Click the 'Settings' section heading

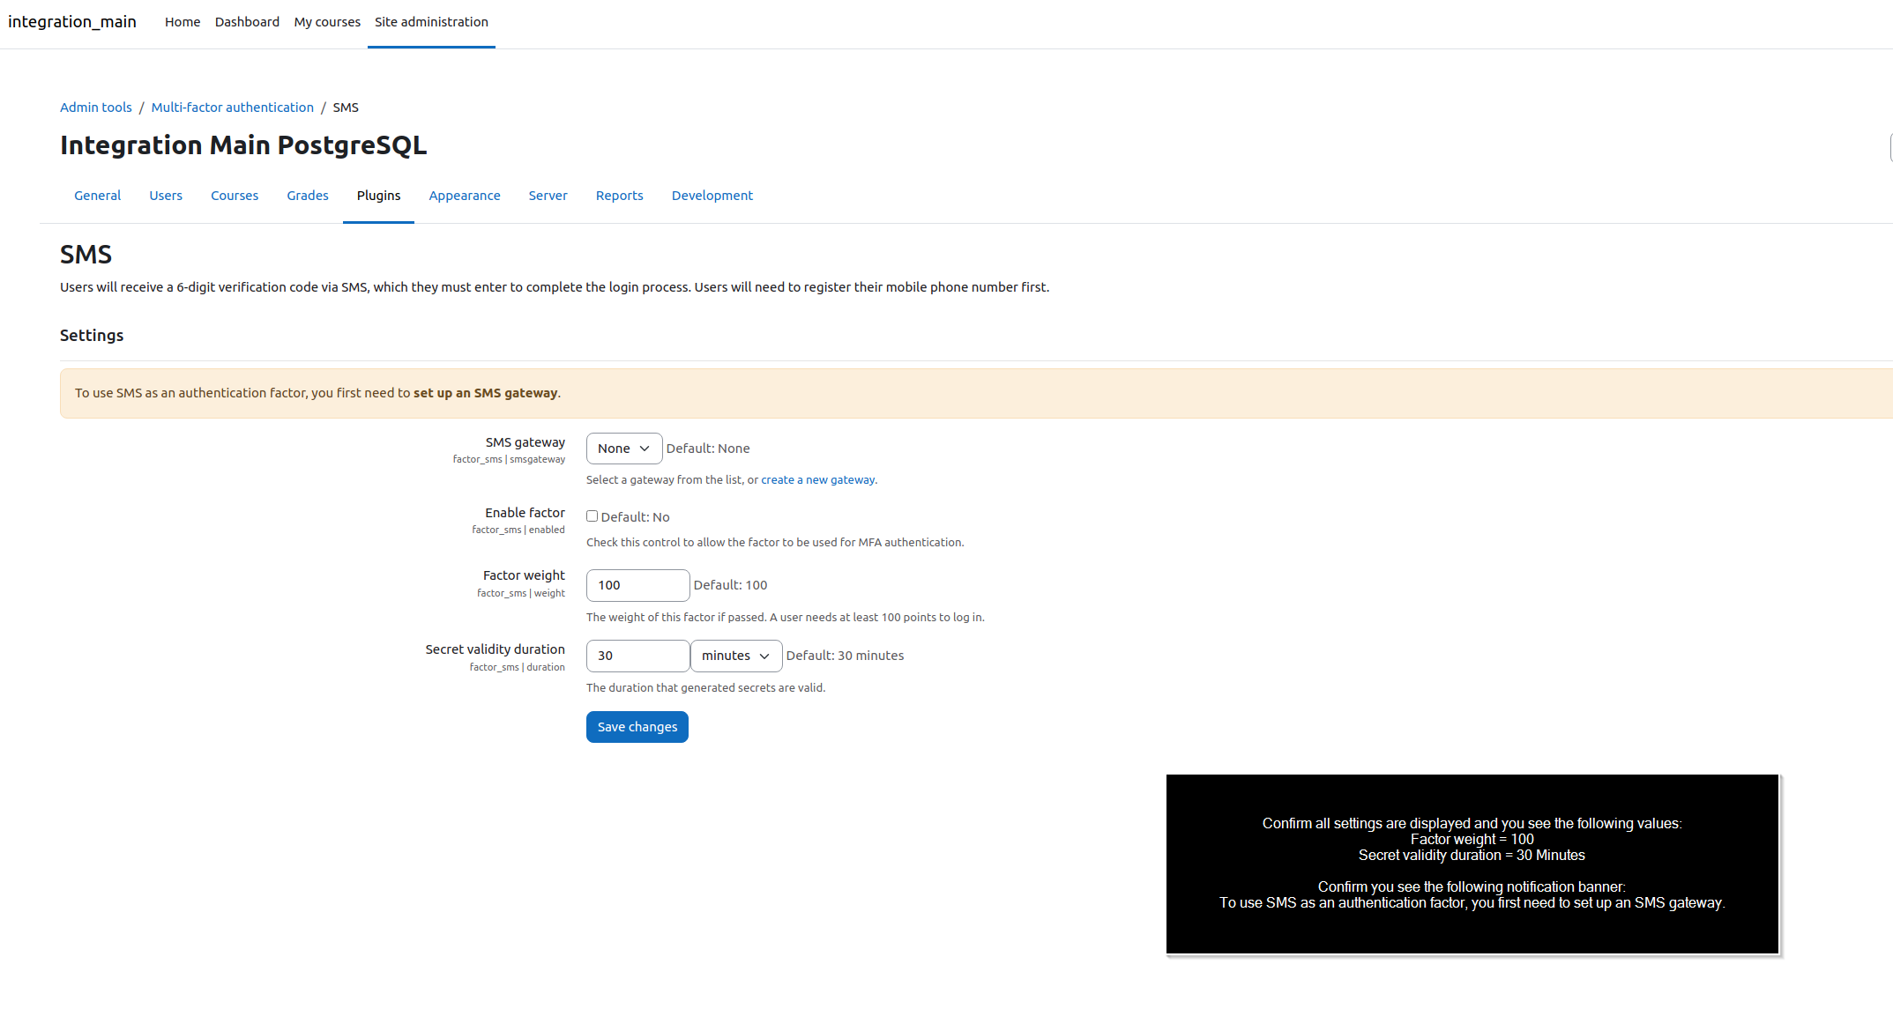tap(92, 336)
